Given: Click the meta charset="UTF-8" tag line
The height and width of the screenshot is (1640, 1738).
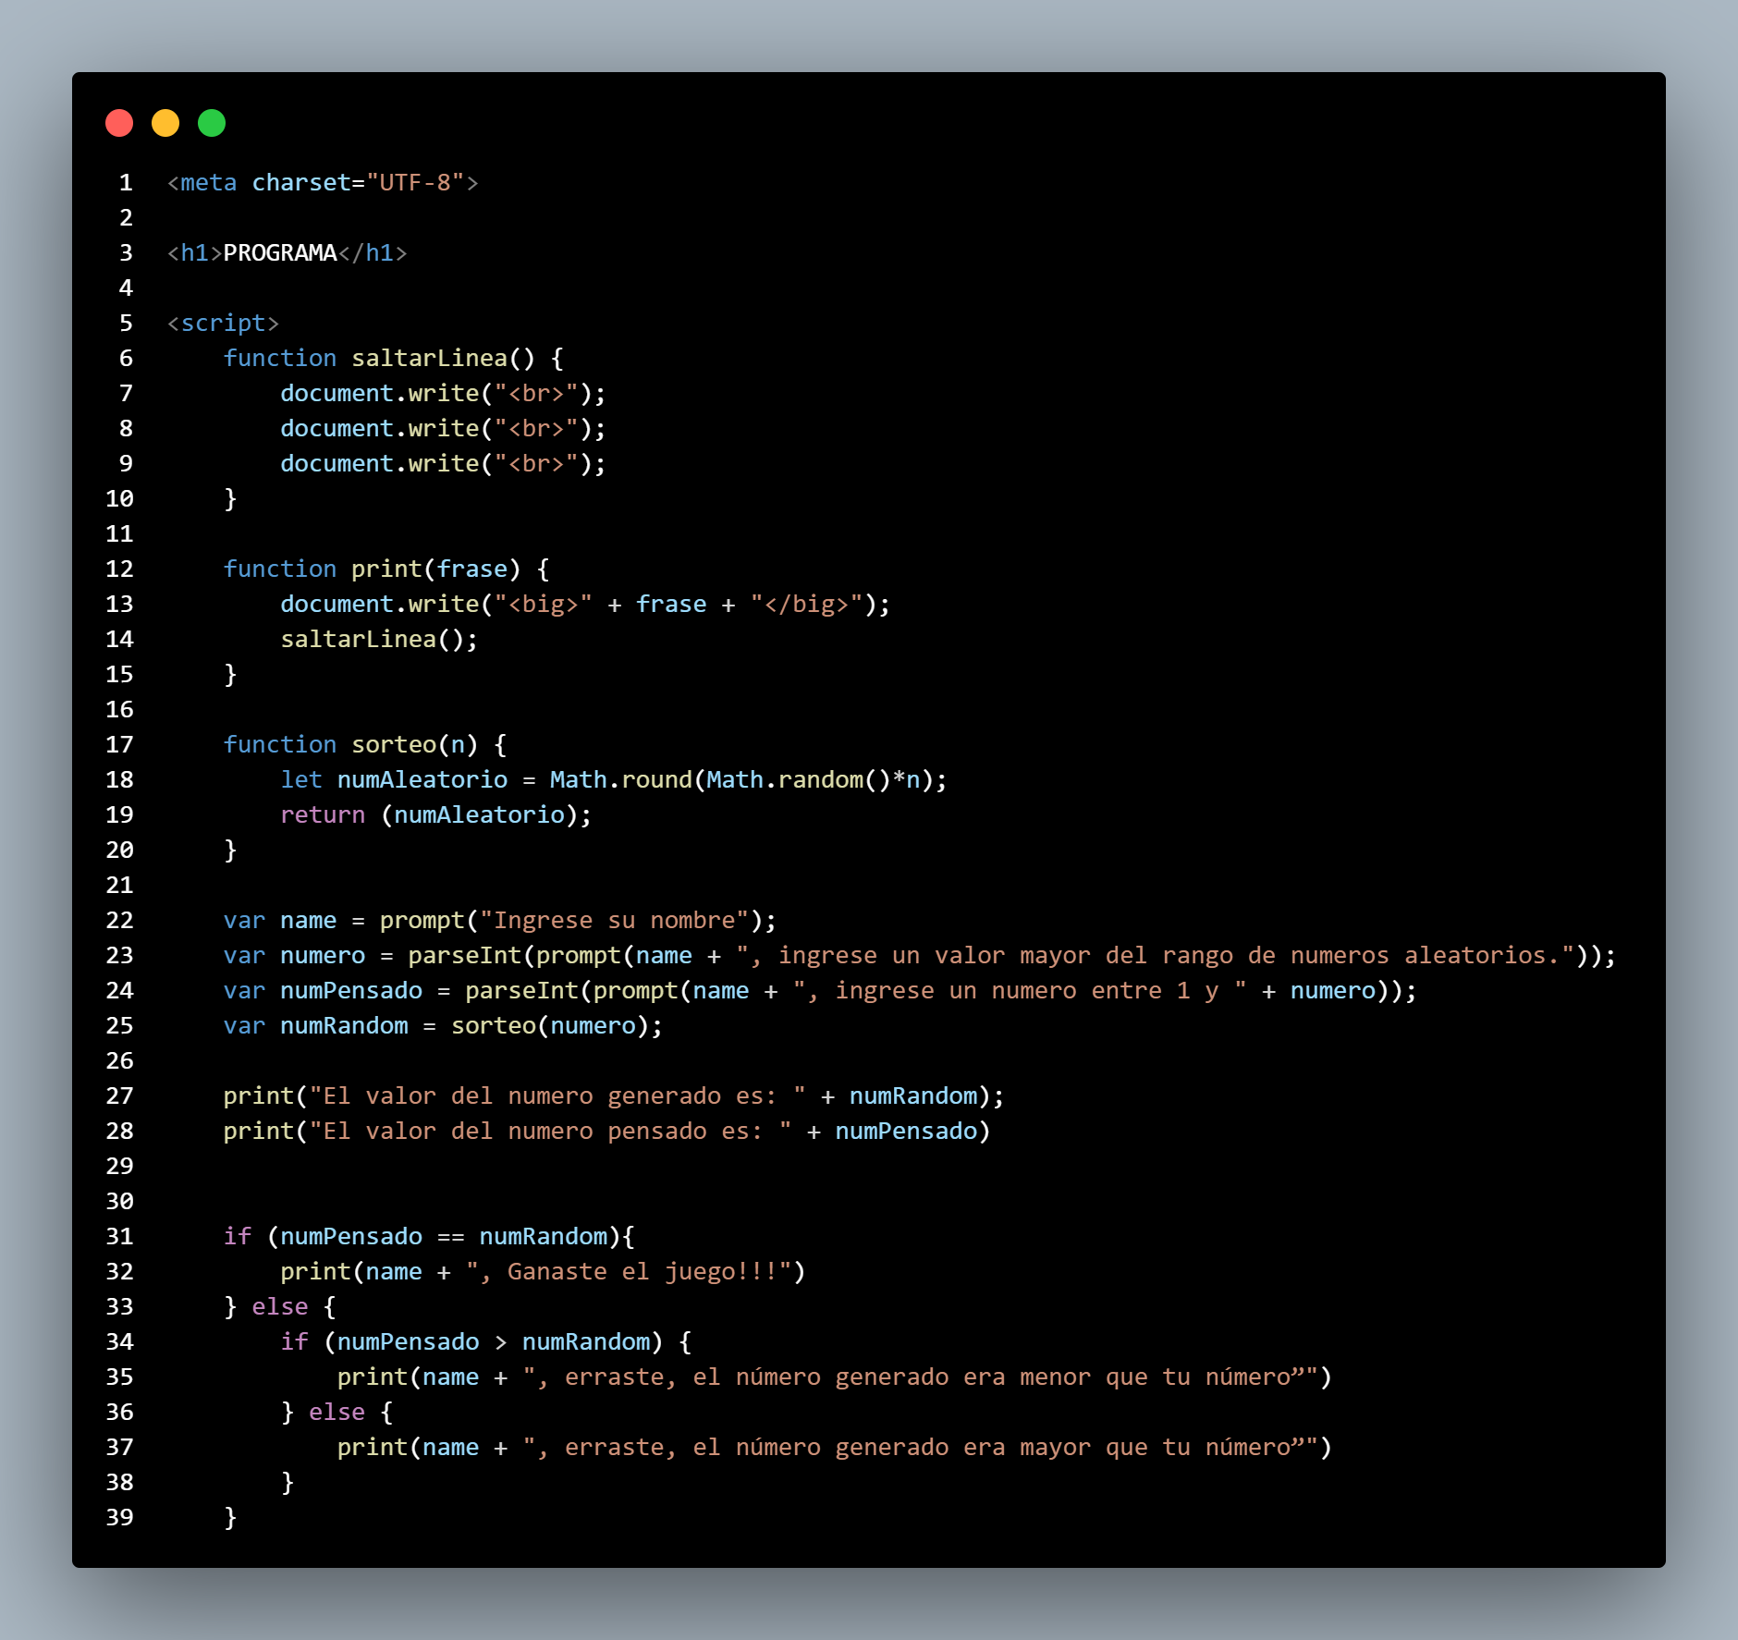Looking at the screenshot, I should tap(323, 183).
